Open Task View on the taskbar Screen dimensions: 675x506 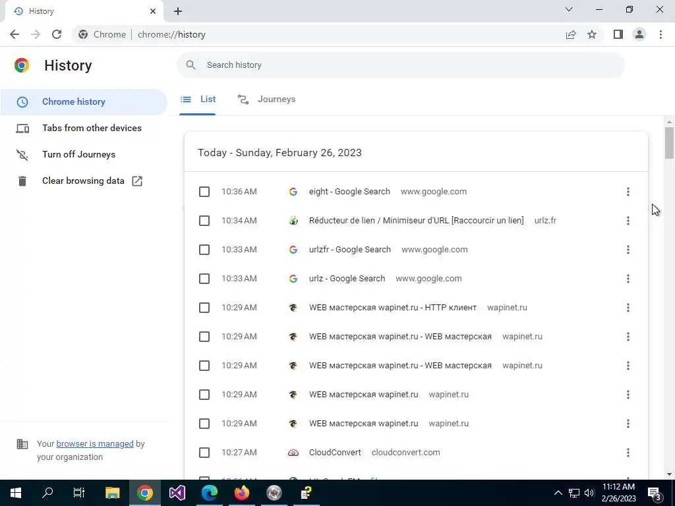(x=79, y=493)
